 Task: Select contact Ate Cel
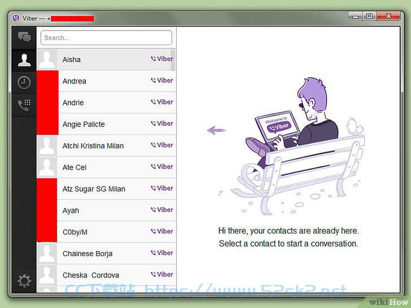(106, 168)
